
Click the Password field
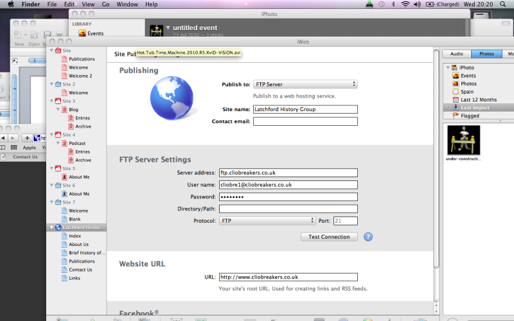tap(288, 197)
